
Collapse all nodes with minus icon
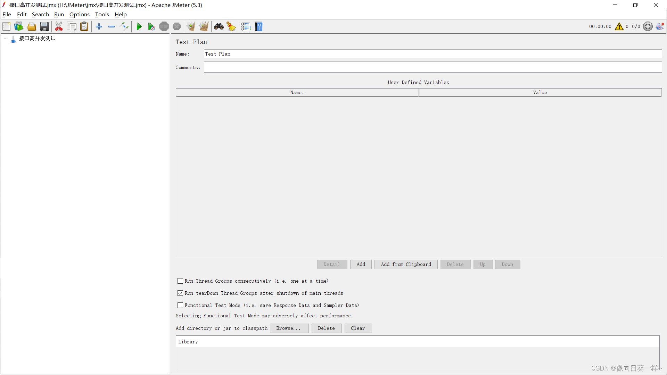[112, 27]
